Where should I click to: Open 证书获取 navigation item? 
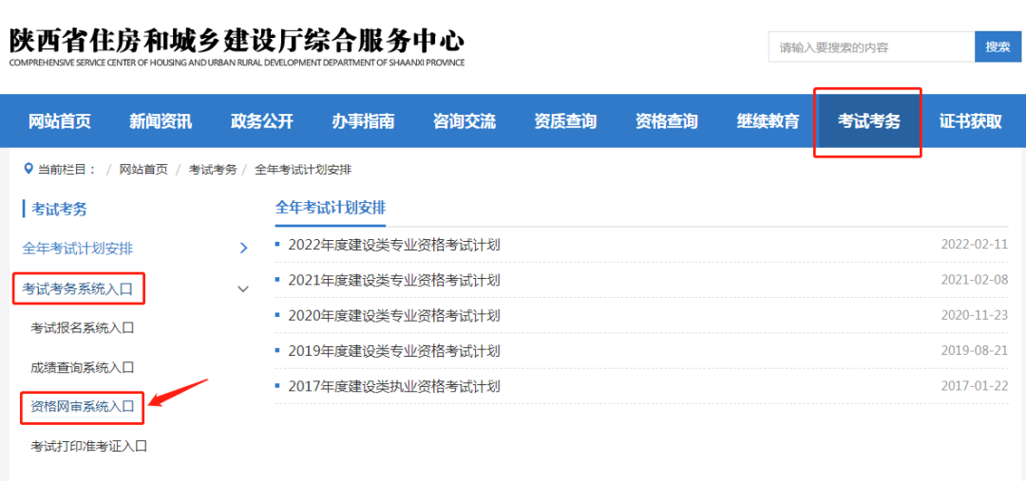click(970, 121)
